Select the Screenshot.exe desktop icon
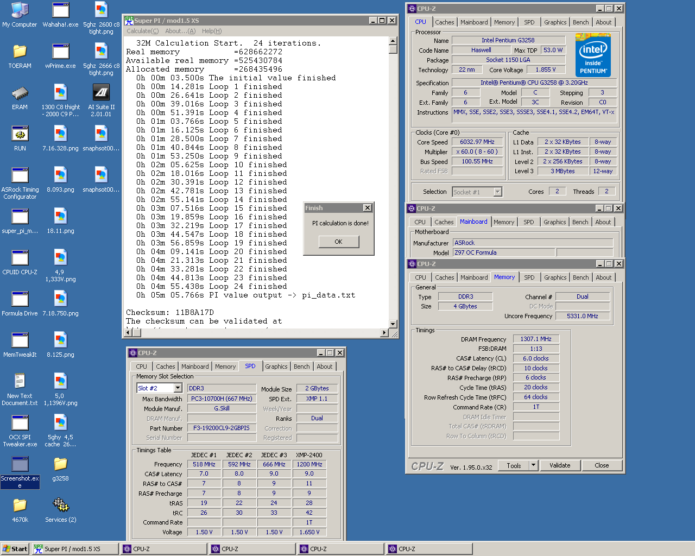The width and height of the screenshot is (695, 556). [x=20, y=472]
